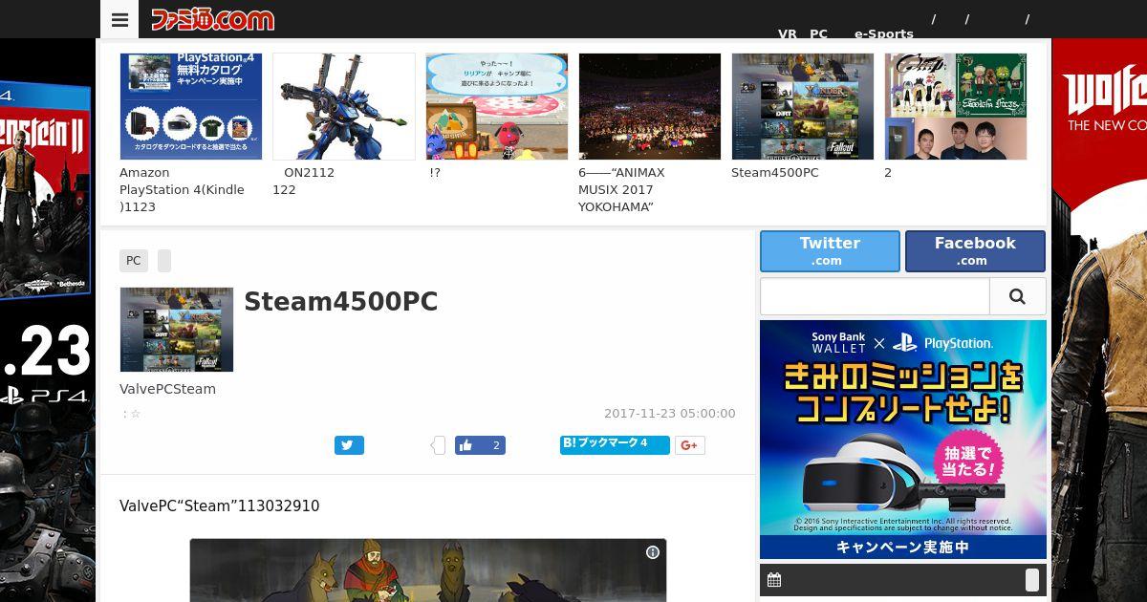Open the blue robot mecha thumbnail

pos(344,106)
